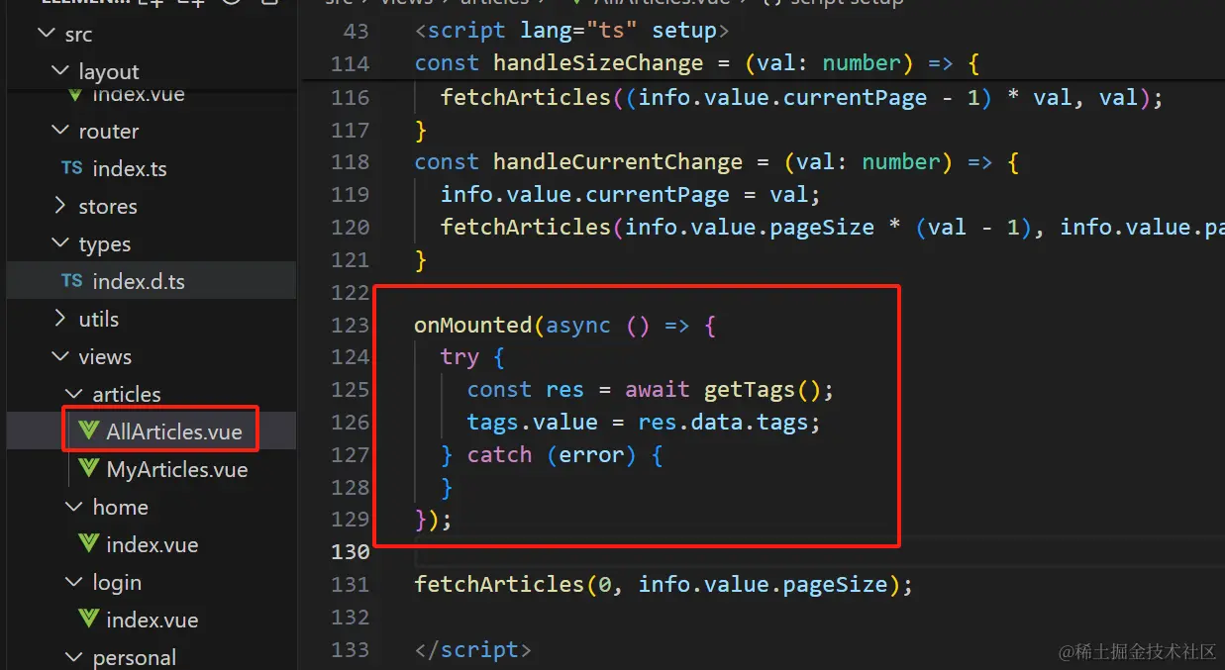
Task: Place cursor on empty line 130
Action: pos(819,552)
